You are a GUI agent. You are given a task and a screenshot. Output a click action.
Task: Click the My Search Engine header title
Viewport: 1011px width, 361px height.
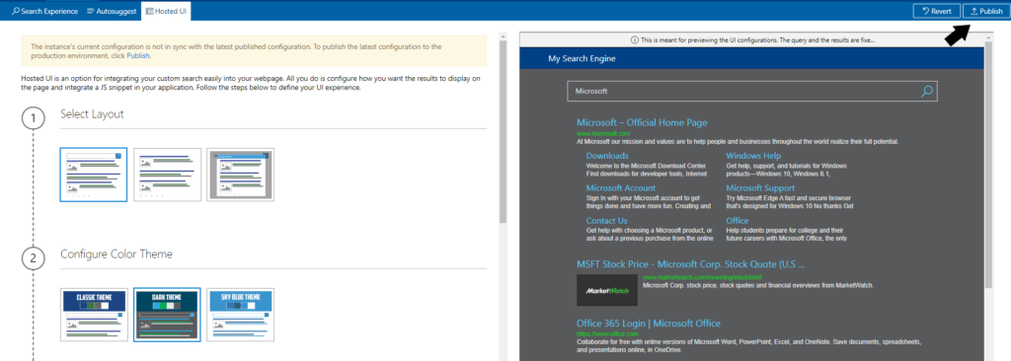[582, 58]
